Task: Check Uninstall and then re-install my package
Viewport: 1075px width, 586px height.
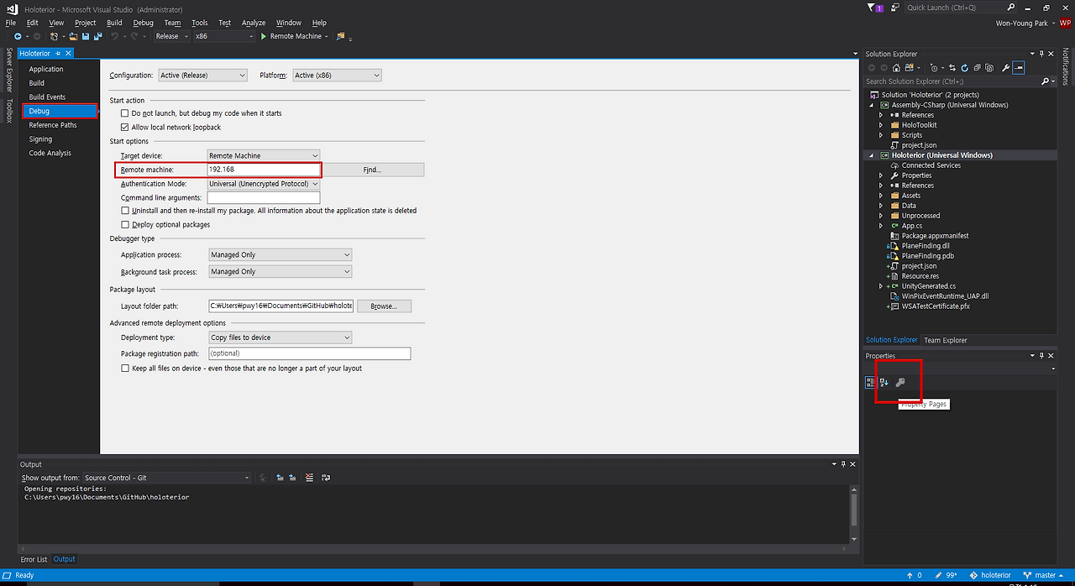Action: 125,211
